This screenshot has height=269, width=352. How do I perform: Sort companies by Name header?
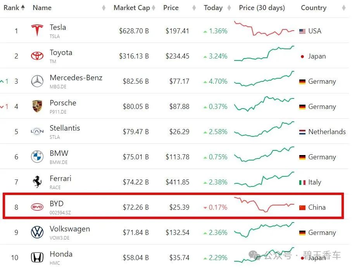pyautogui.click(x=42, y=8)
